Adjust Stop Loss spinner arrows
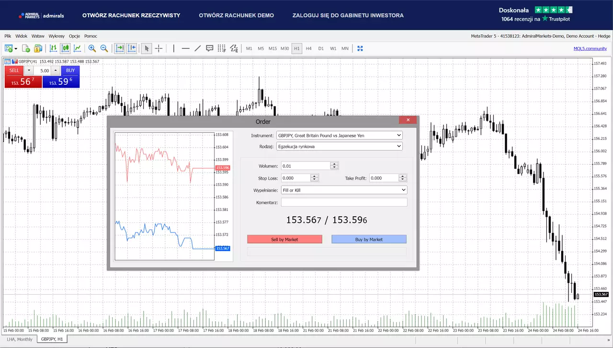 pos(314,178)
